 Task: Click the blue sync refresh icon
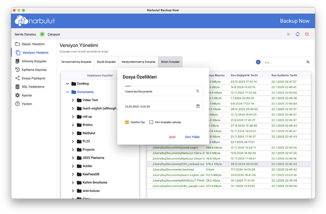click(x=297, y=34)
